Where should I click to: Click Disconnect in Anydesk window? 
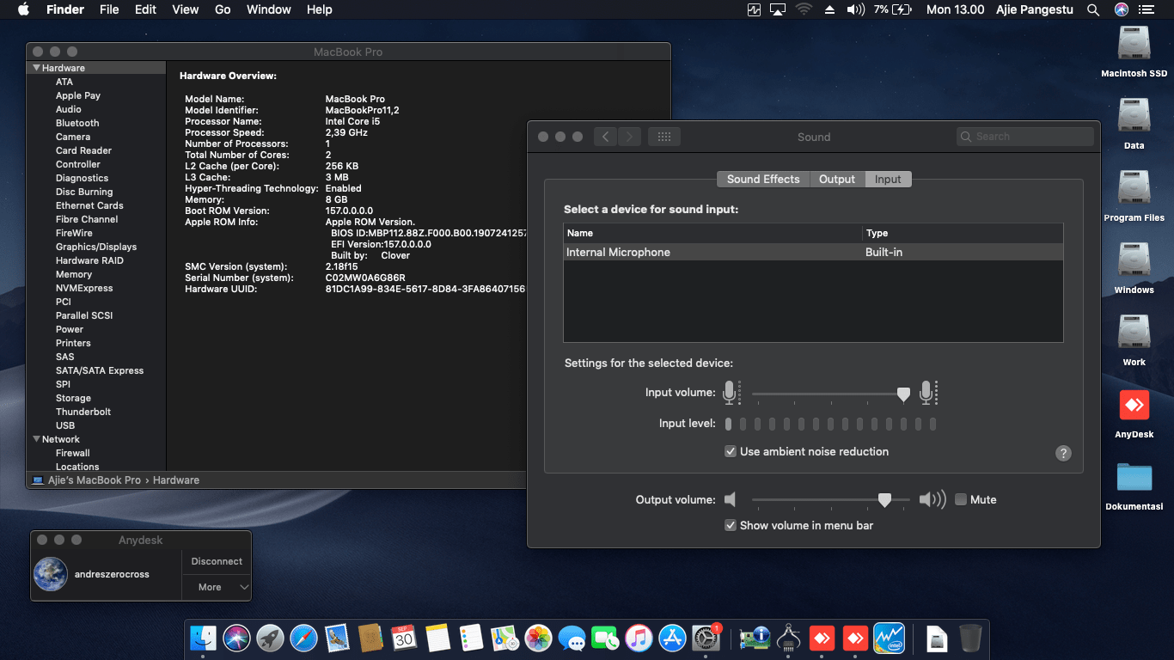pos(217,561)
